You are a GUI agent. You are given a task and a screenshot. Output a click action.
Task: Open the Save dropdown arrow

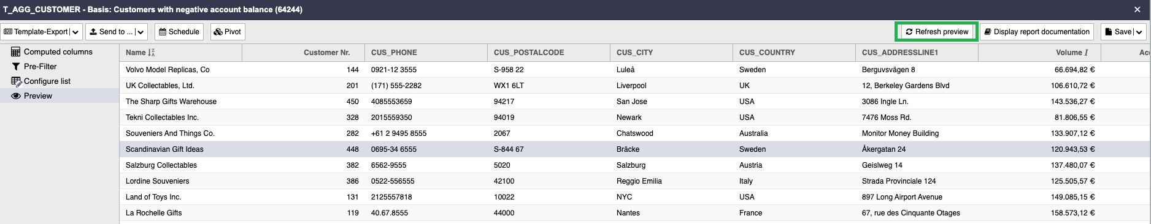tap(1139, 32)
